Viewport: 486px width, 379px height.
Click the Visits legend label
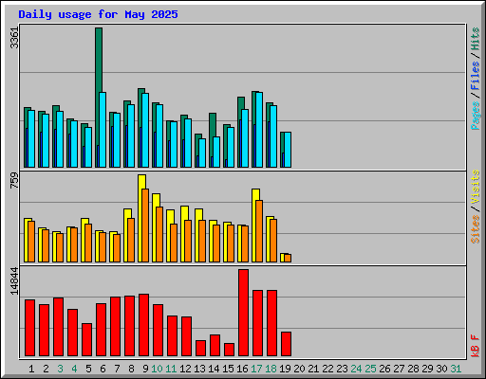point(476,187)
